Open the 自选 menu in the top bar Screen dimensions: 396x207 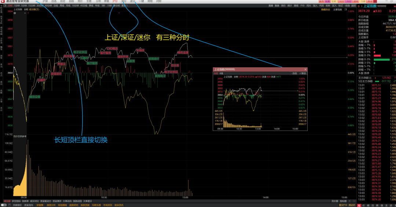pyautogui.click(x=54, y=1)
